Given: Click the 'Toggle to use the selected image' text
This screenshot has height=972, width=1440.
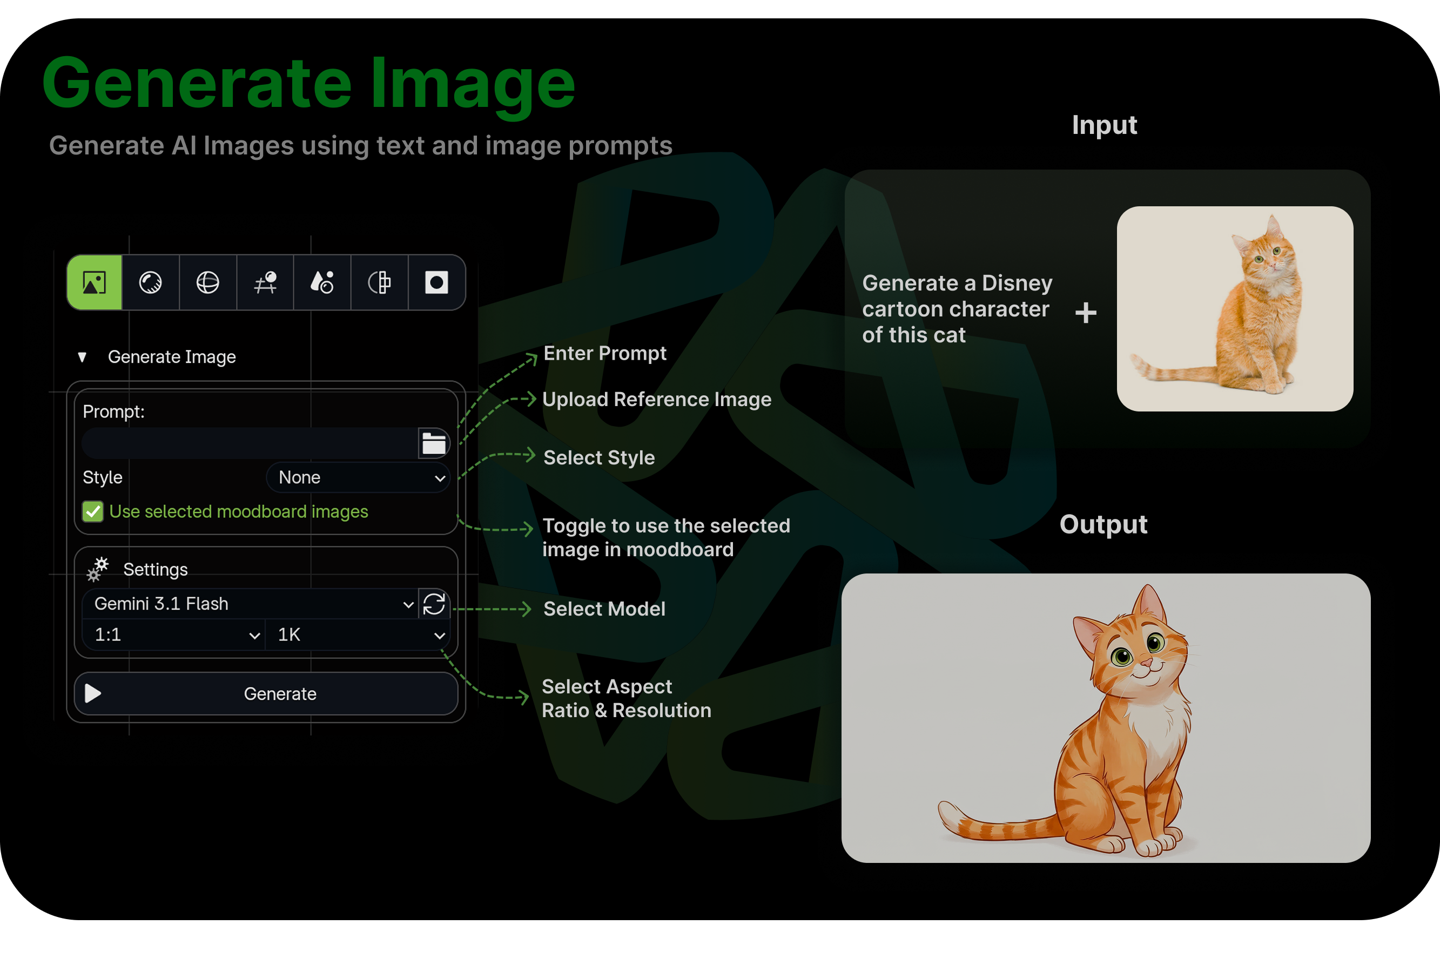Looking at the screenshot, I should (x=666, y=538).
